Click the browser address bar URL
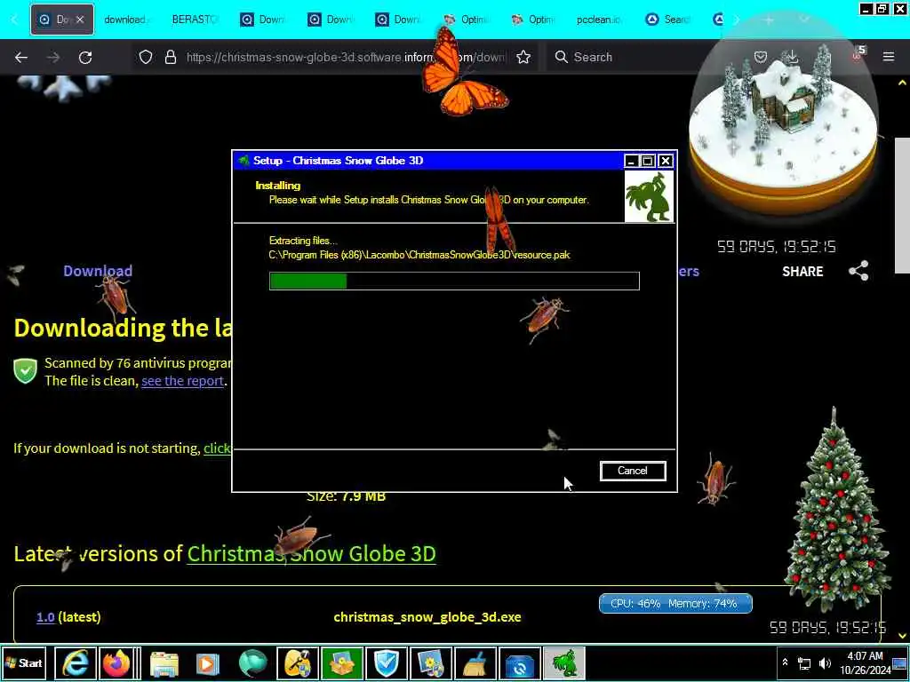910x682 pixels. 346,57
